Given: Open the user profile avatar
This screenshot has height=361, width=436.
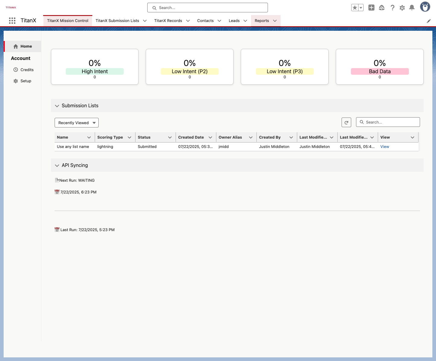Looking at the screenshot, I should click(425, 7).
